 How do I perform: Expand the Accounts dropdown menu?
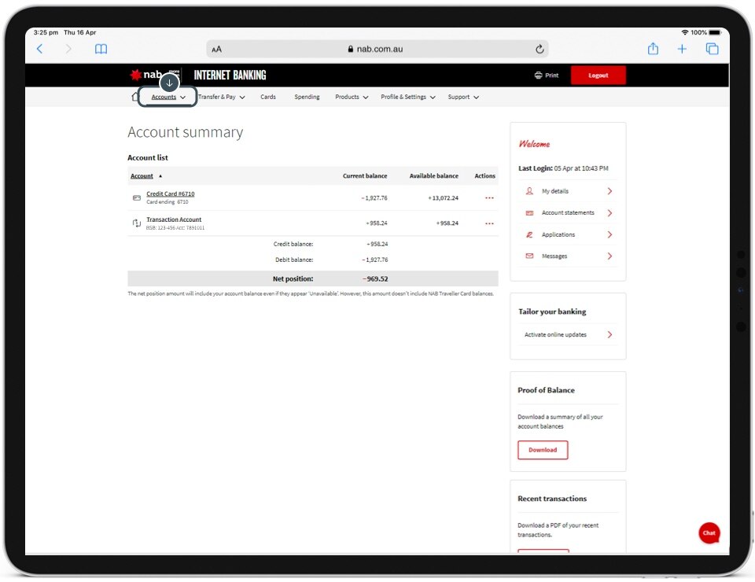[x=168, y=98]
